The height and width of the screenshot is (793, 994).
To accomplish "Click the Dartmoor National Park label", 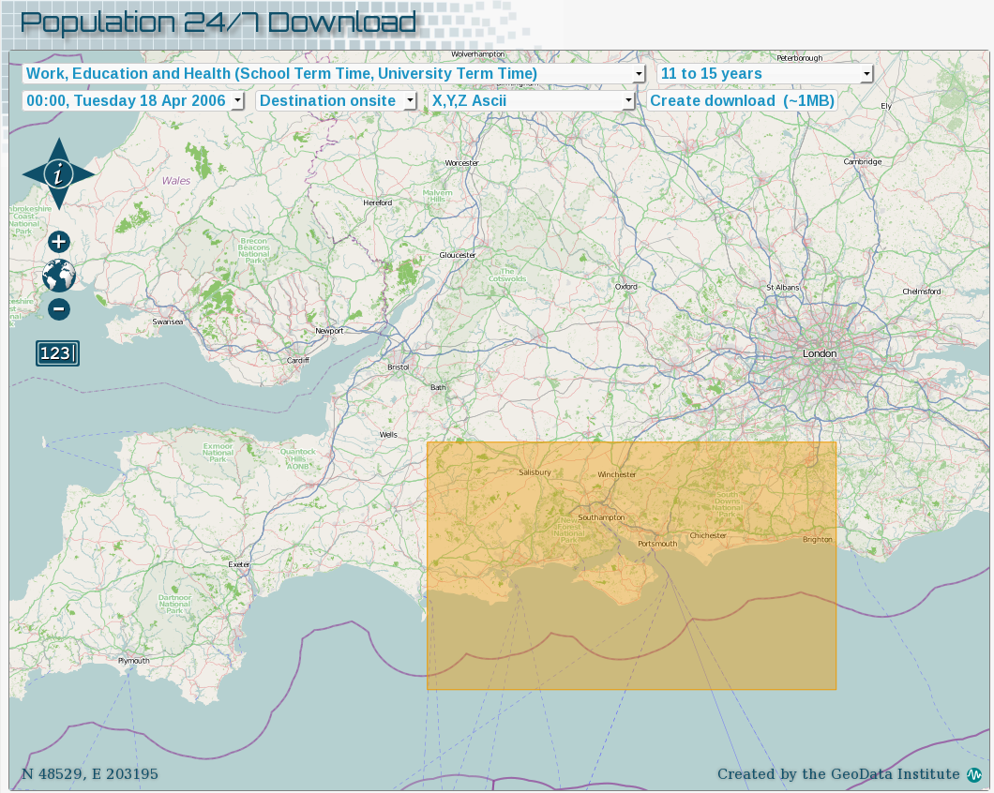I will pos(174,604).
